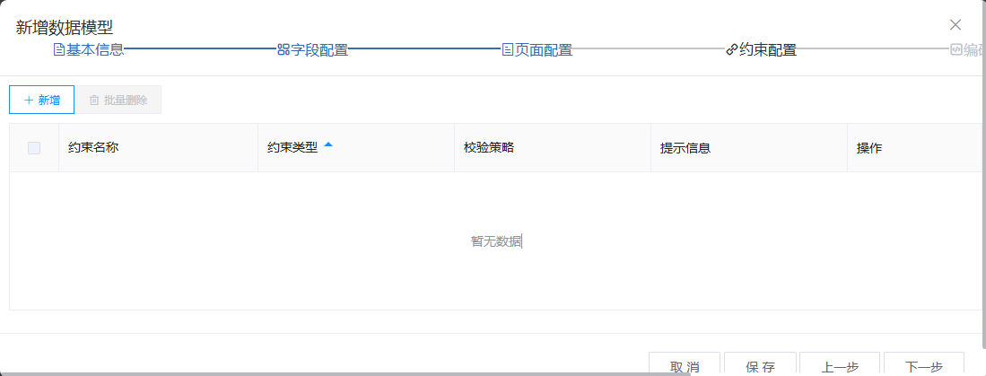The width and height of the screenshot is (986, 376).
Task: Click the partially visible last step icon
Action: tap(956, 50)
